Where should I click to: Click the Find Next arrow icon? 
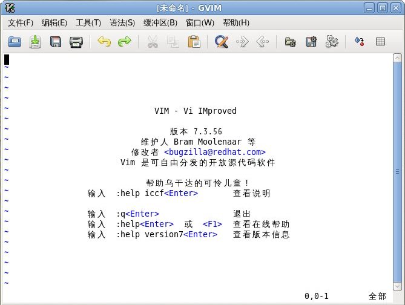(x=242, y=42)
